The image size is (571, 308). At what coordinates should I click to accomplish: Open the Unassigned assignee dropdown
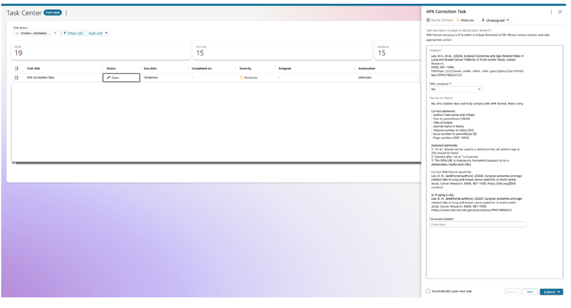[x=495, y=21]
